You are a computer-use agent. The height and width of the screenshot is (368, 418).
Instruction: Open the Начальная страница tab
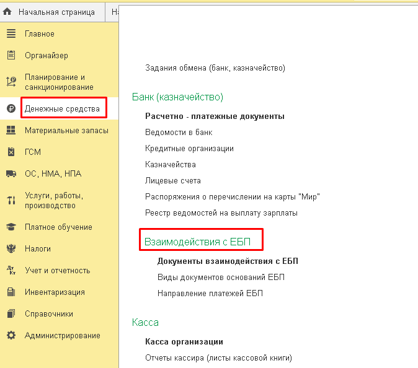pyautogui.click(x=52, y=12)
